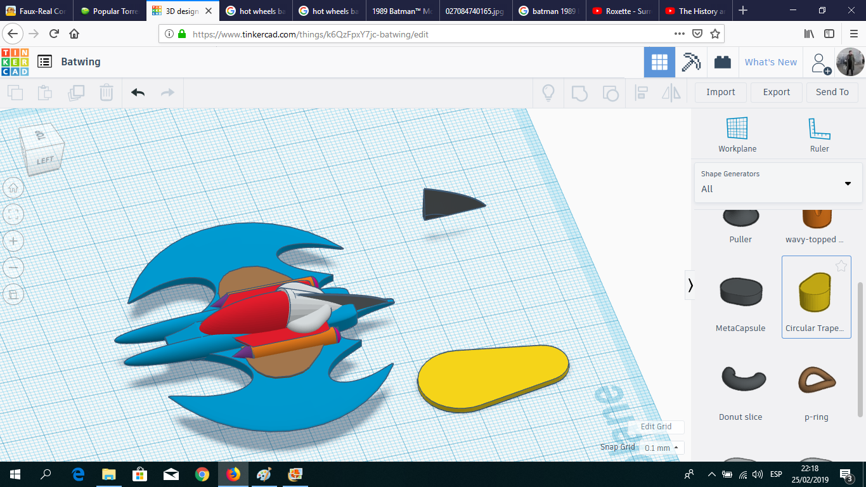Viewport: 866px width, 487px height.
Task: Open the Shape Generators category dropdown
Action: point(778,183)
